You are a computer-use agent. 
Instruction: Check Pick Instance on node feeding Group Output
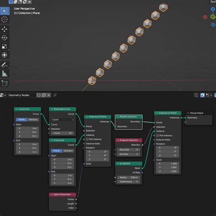[x=158, y=136]
